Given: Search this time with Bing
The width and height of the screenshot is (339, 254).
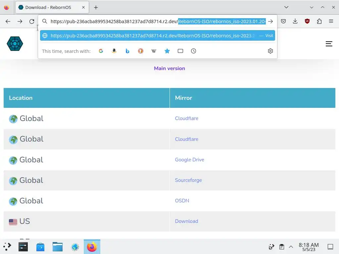Looking at the screenshot, I should [127, 51].
